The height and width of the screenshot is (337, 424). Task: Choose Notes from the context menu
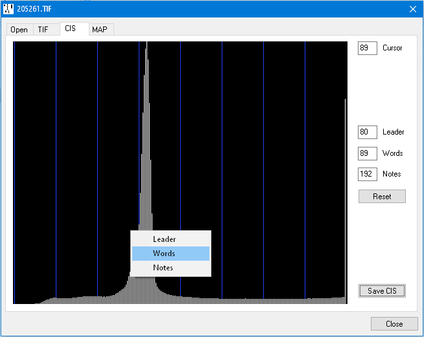163,268
